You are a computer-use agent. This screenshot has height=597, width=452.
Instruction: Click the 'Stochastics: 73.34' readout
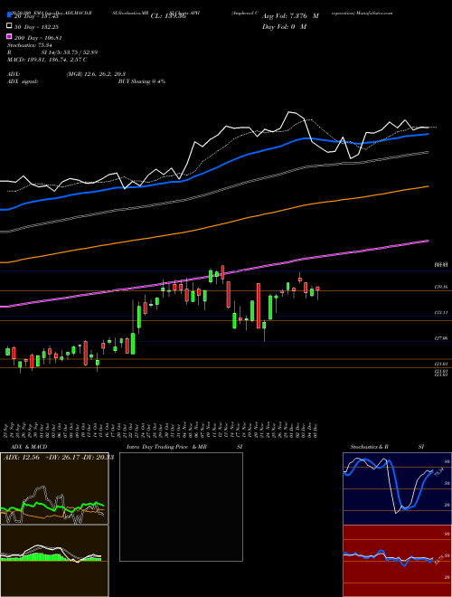click(x=29, y=45)
